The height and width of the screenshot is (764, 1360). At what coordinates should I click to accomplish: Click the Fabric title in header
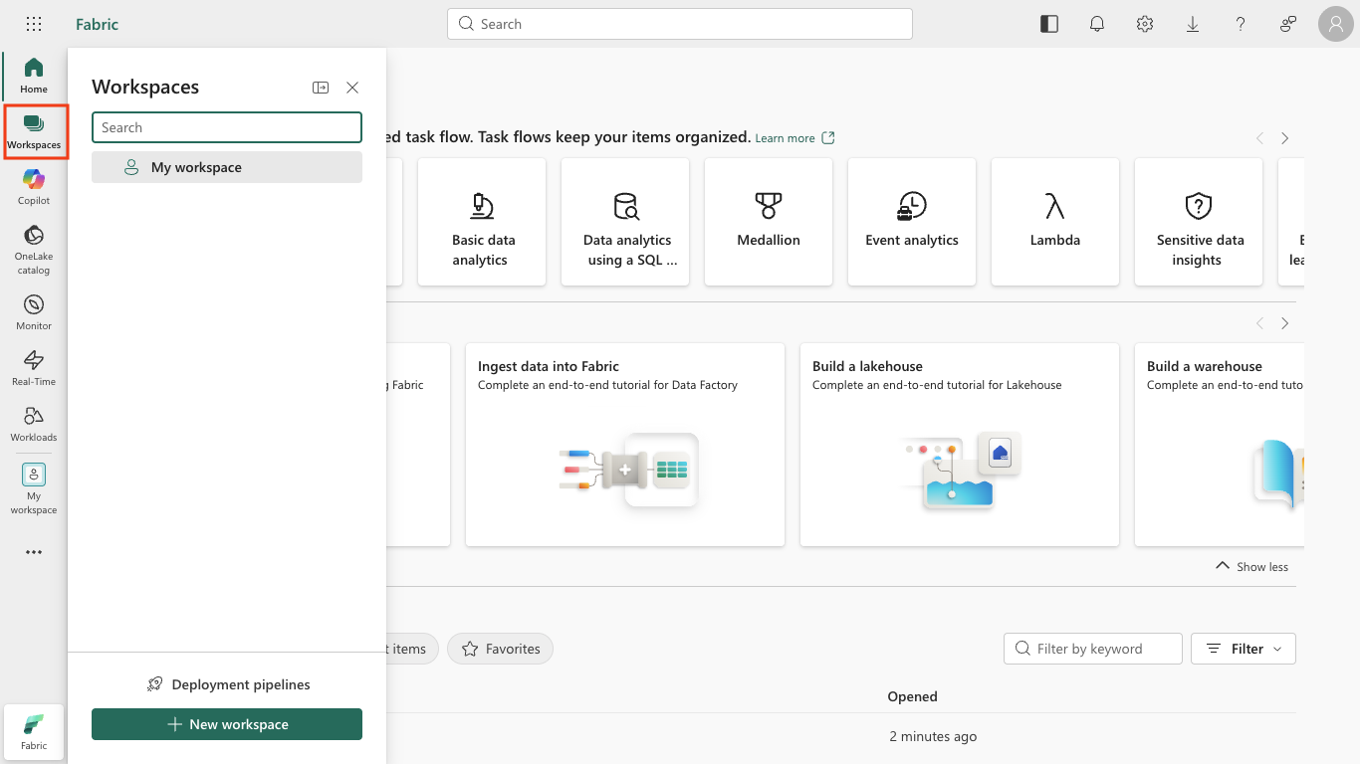pyautogui.click(x=97, y=24)
